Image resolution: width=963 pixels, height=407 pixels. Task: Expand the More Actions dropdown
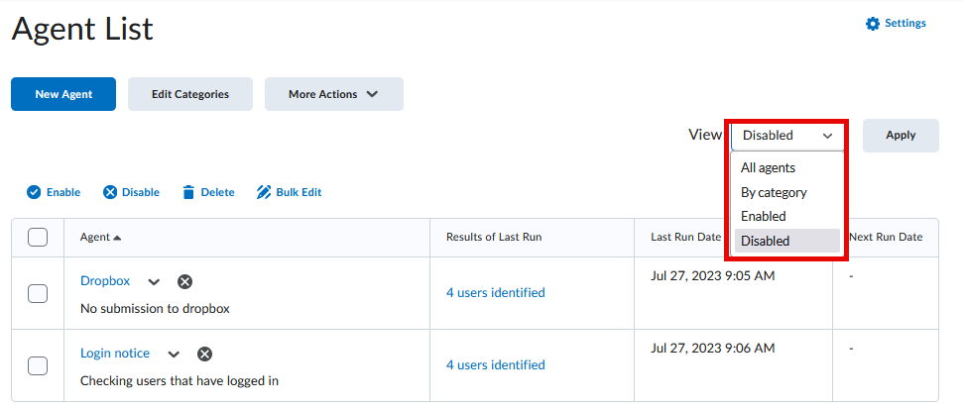(x=333, y=94)
